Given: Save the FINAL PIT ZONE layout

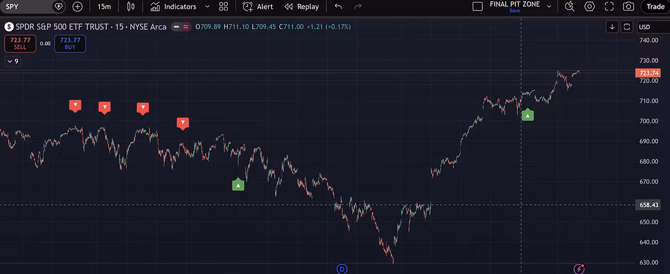Looking at the screenshot, I should (514, 11).
